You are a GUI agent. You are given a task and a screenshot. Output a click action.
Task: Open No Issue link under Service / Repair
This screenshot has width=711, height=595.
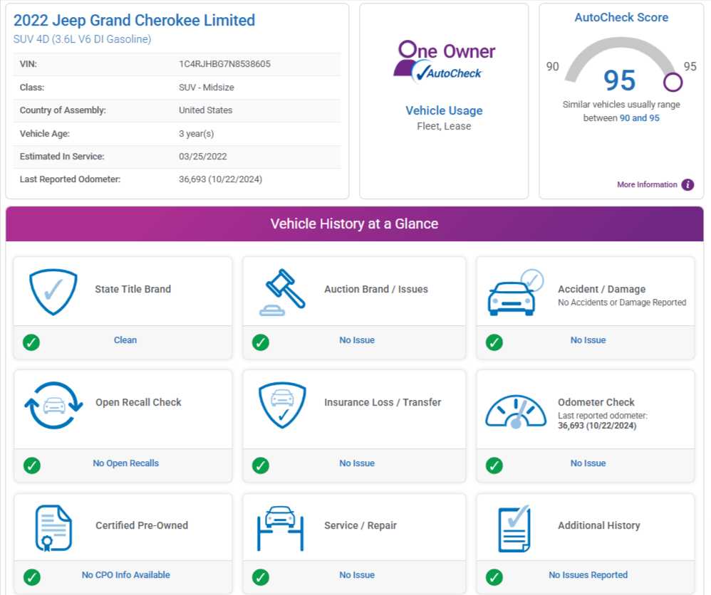pyautogui.click(x=357, y=574)
